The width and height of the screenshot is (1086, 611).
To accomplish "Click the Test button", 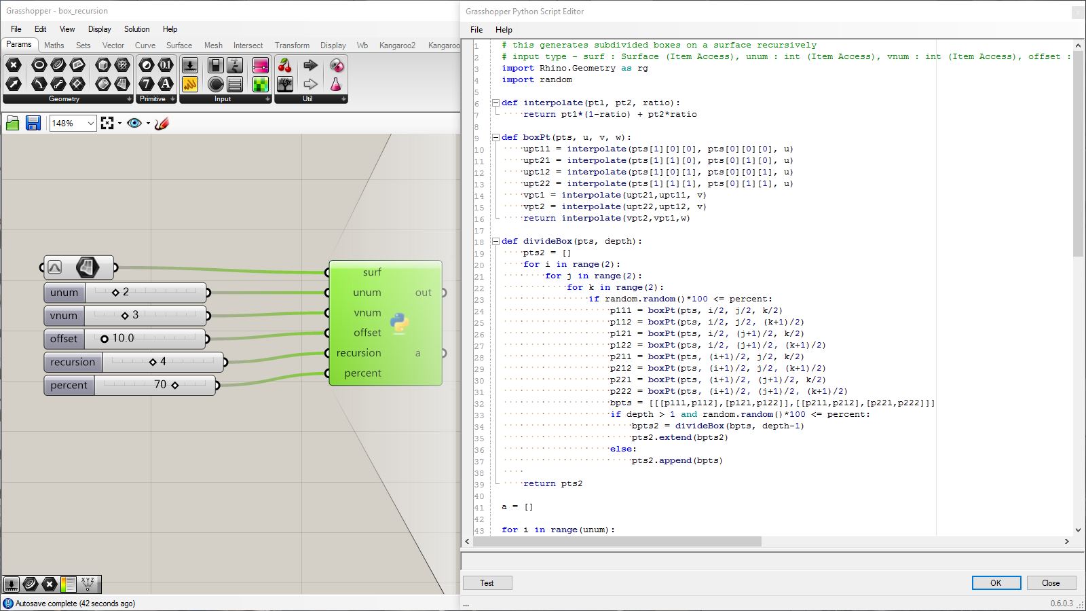I will [x=487, y=582].
